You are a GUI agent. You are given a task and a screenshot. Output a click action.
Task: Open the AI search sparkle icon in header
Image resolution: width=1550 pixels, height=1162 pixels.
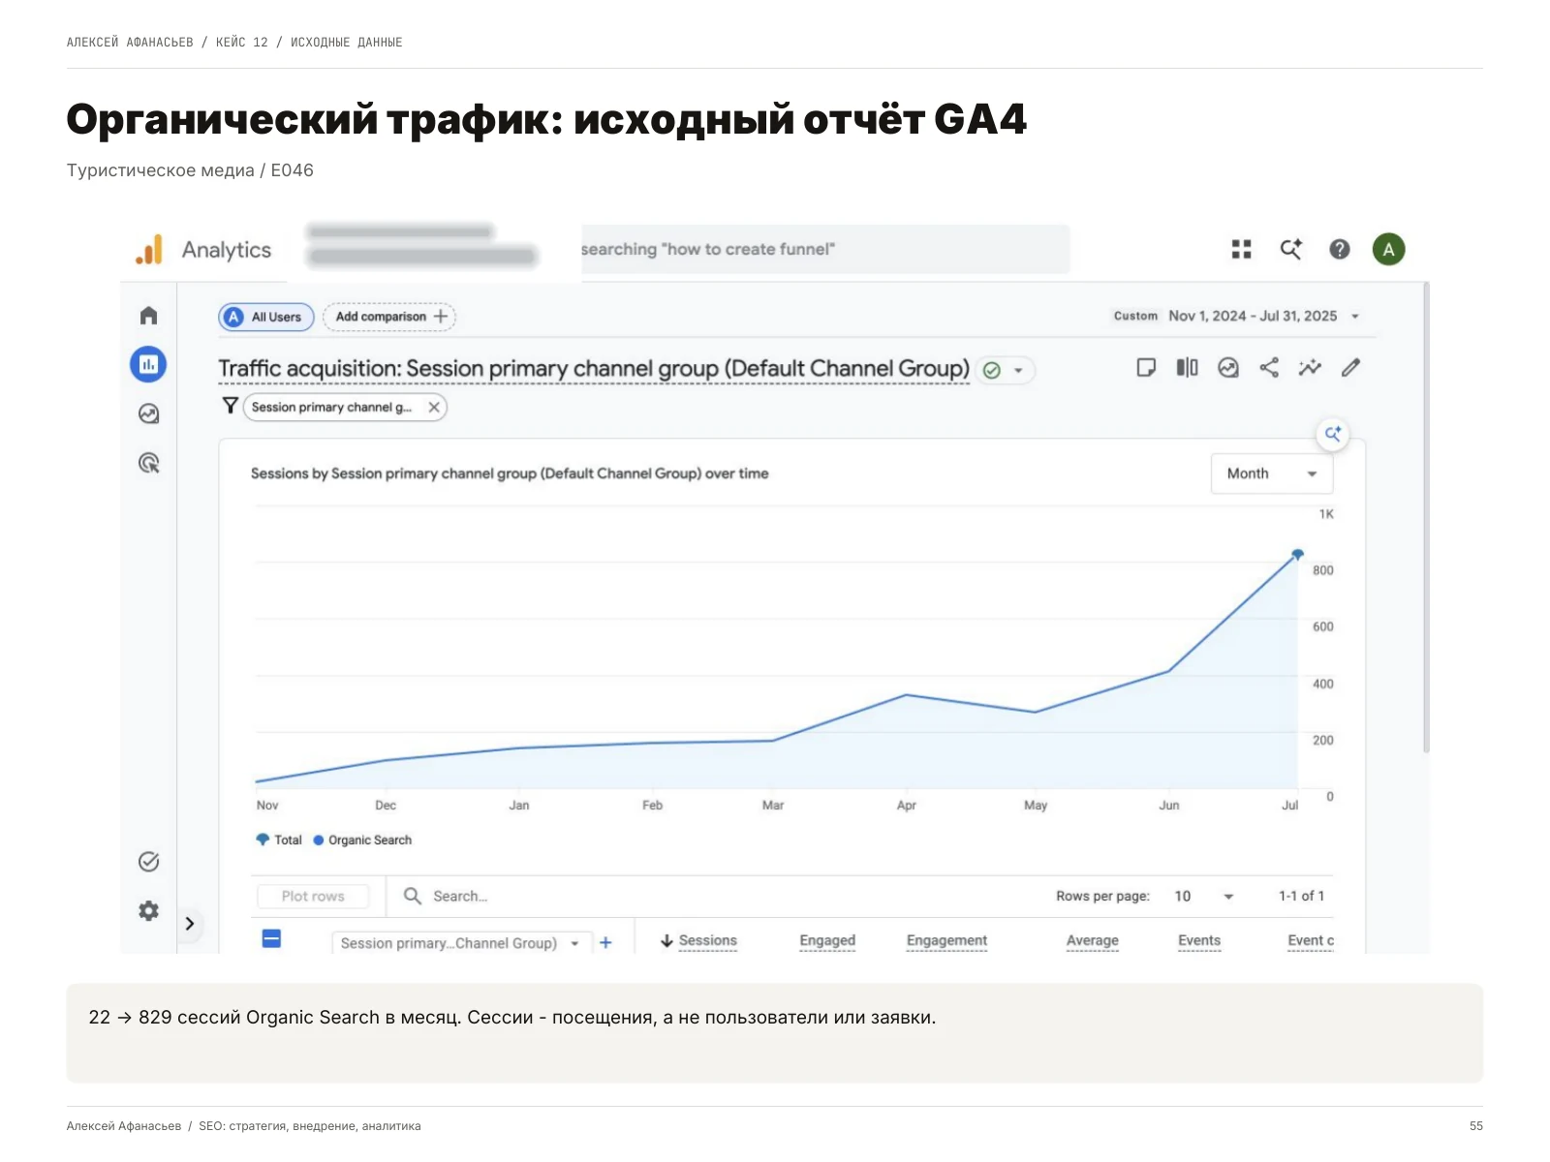(x=1290, y=250)
